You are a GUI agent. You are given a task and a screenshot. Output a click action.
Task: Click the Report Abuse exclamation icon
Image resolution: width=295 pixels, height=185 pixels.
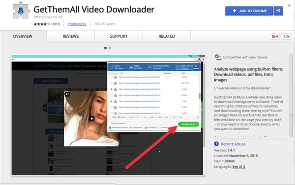pyautogui.click(x=216, y=144)
